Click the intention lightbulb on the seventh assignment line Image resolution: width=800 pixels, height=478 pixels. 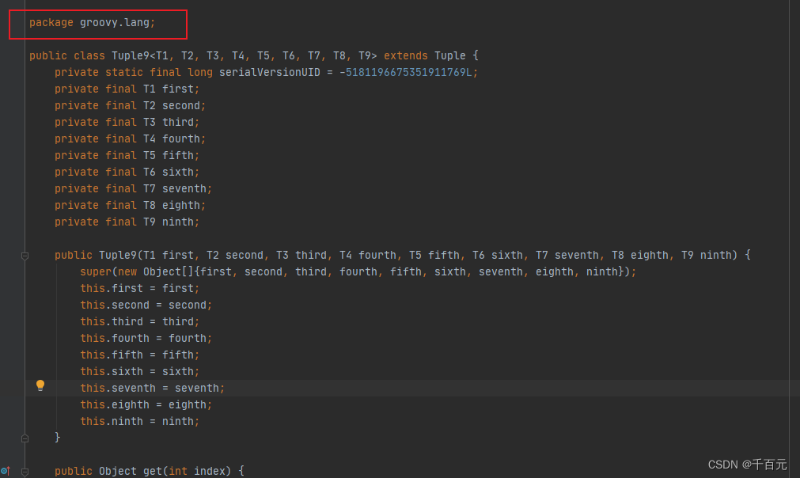(x=40, y=385)
